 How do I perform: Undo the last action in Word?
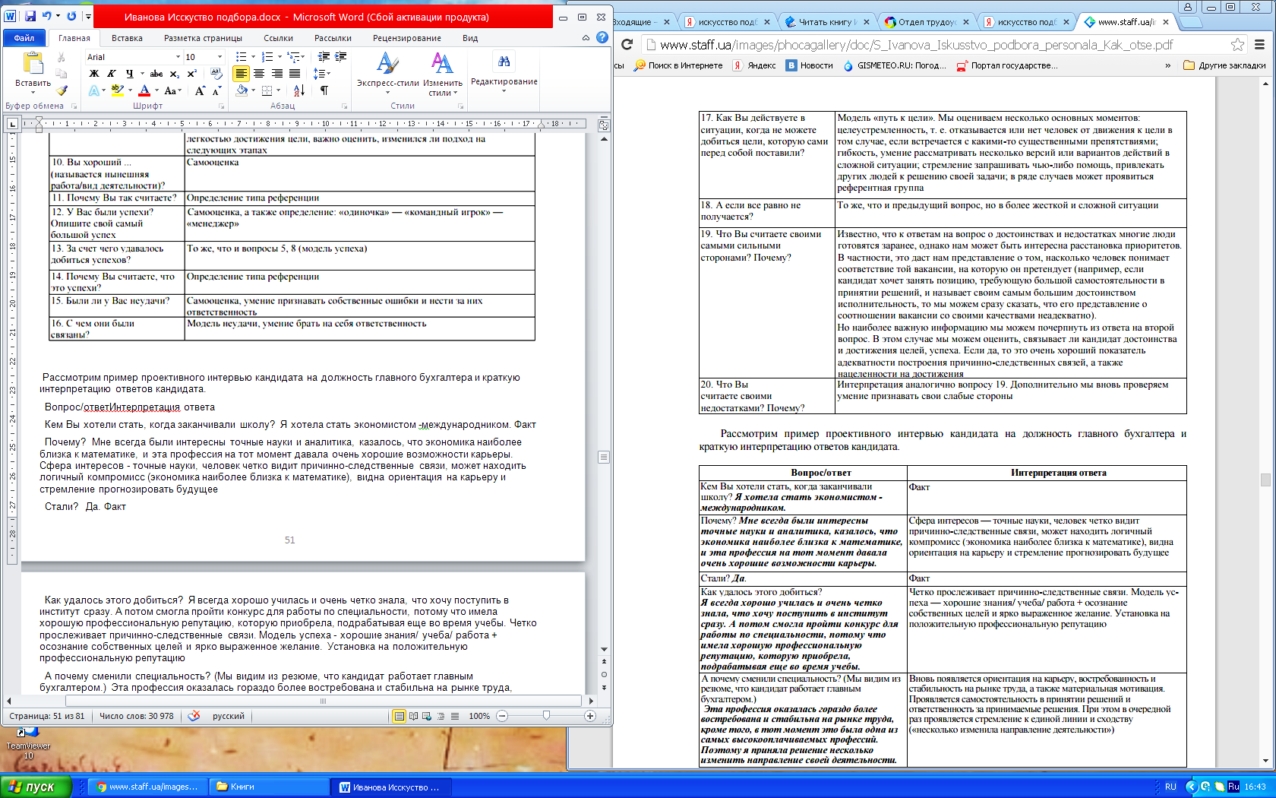[x=47, y=16]
